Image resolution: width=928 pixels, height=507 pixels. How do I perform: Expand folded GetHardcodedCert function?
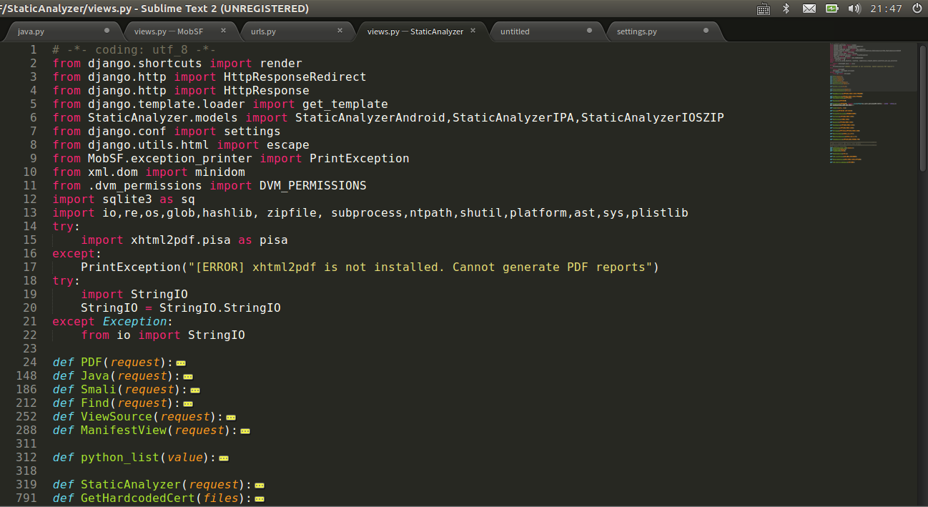click(260, 498)
